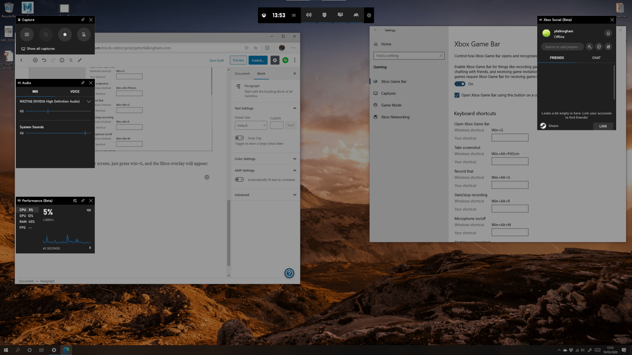The image size is (632, 355).
Task: Uncheck Open Xbox Game Bar using controller button
Action: point(457,95)
